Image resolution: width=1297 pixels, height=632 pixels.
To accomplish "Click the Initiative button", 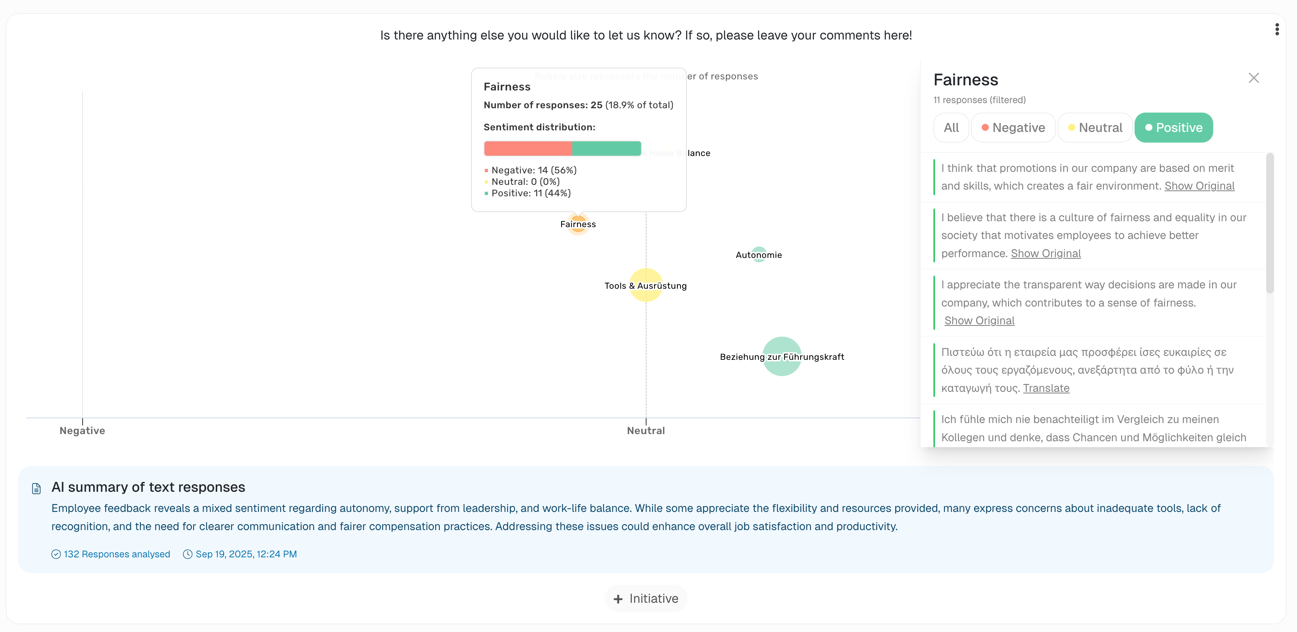I will click(645, 598).
